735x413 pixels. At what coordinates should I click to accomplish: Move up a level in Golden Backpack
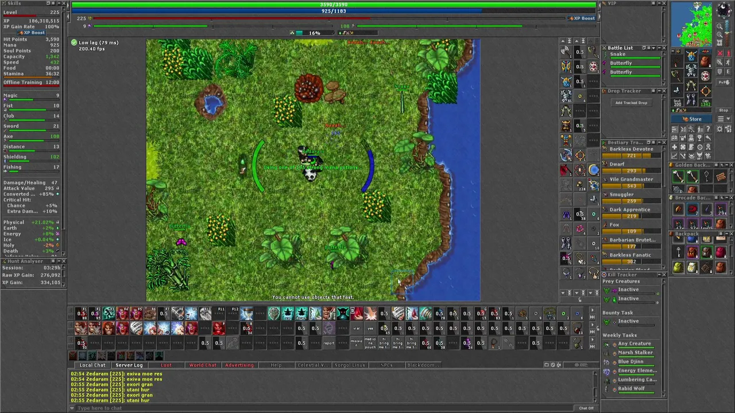coord(722,165)
